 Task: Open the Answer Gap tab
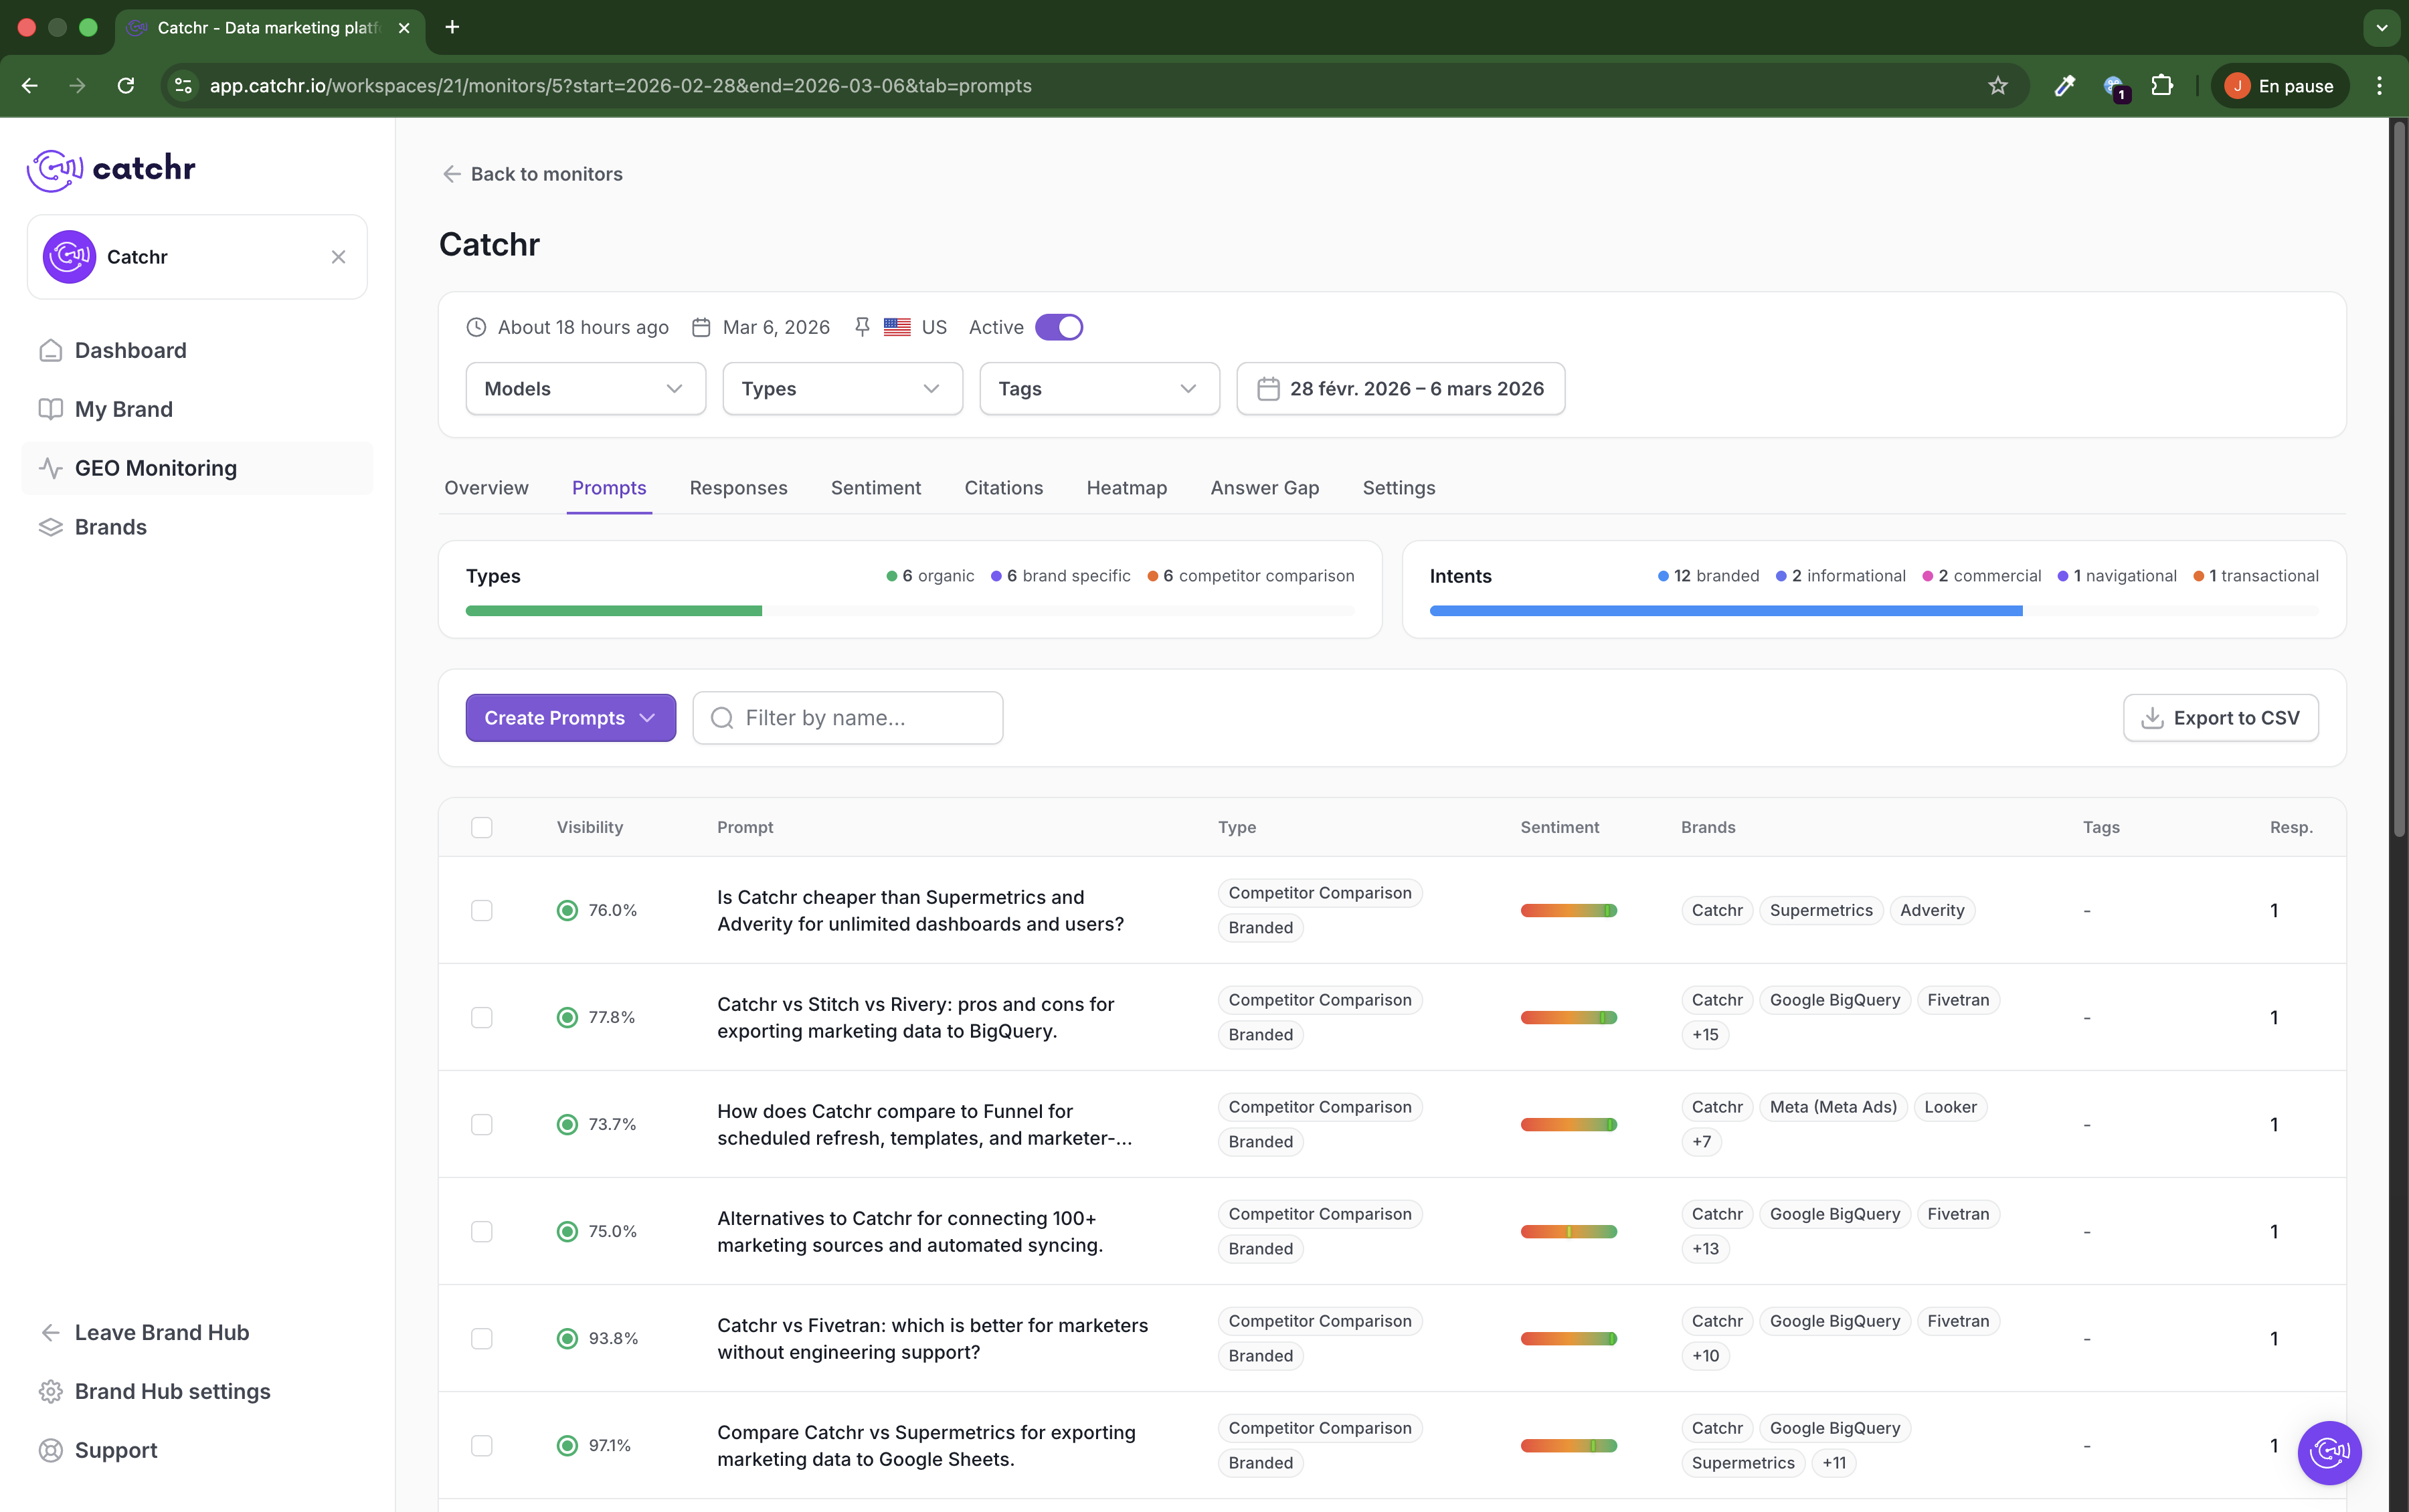click(1264, 488)
